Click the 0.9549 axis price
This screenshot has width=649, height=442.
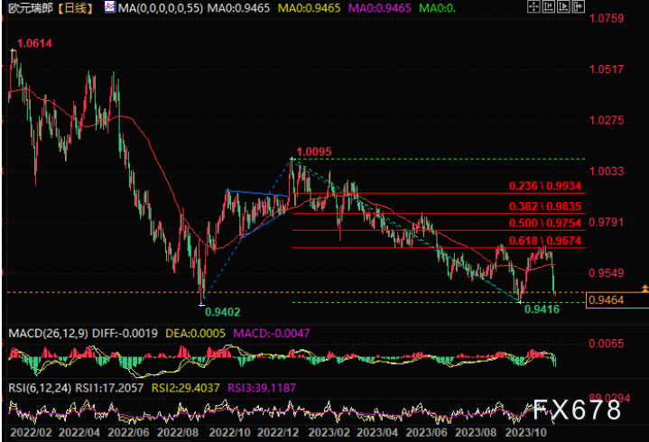606,273
